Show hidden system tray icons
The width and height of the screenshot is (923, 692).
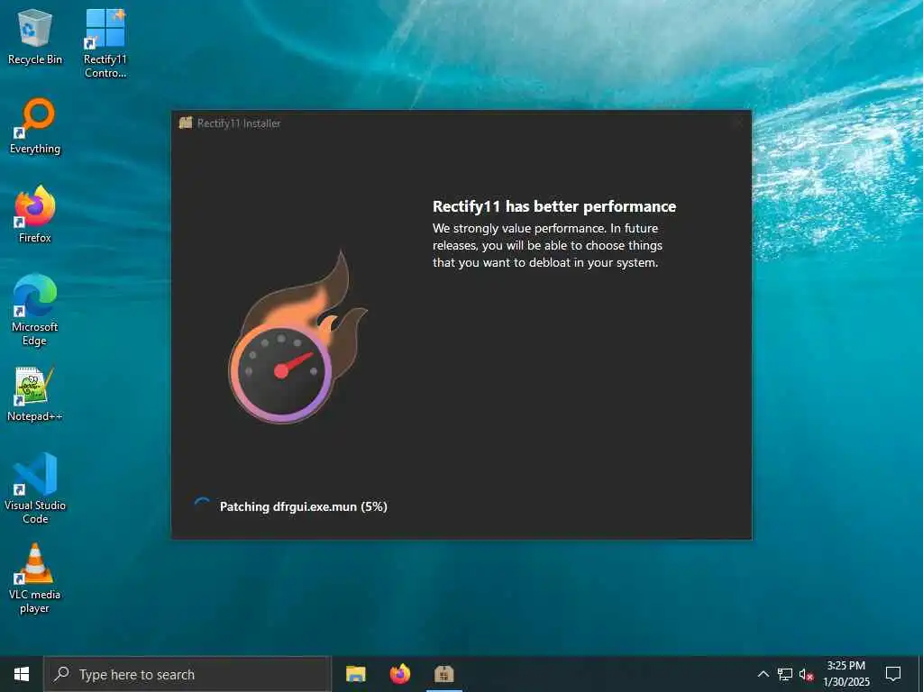pyautogui.click(x=763, y=674)
